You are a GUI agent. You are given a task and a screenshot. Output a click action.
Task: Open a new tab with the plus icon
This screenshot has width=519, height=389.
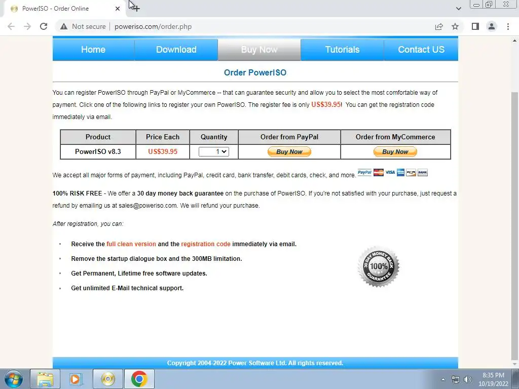[136, 8]
